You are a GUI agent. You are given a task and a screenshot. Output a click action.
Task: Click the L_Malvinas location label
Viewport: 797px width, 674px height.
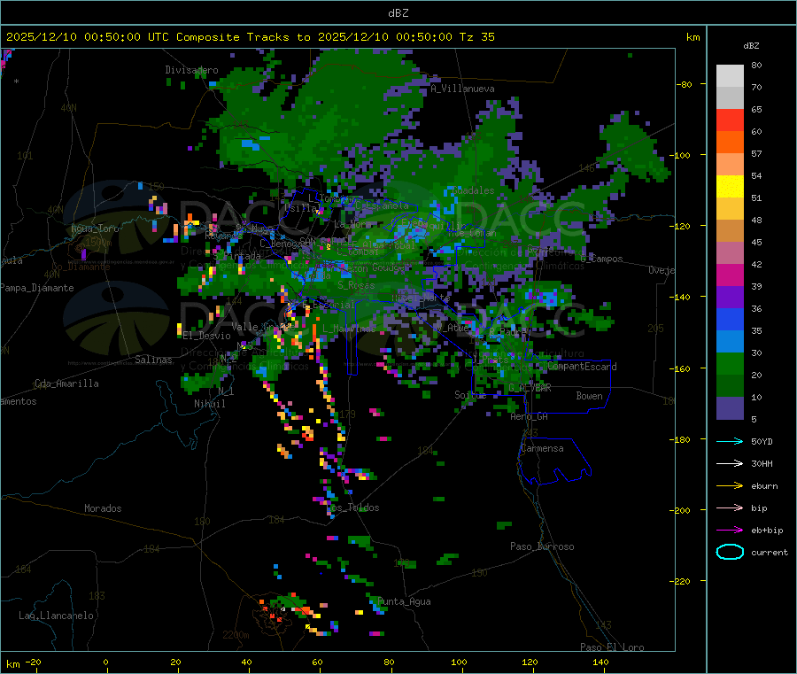click(x=349, y=329)
